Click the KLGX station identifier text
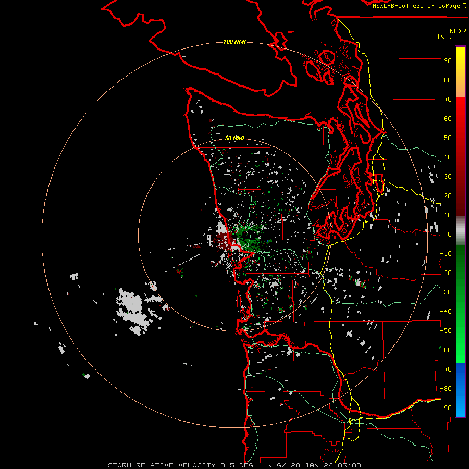 point(278,465)
